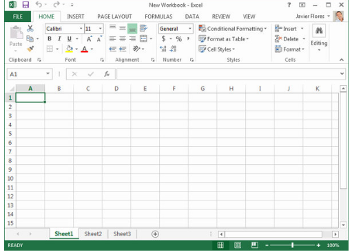Switch to Page Layout view in status bar

(x=238, y=245)
